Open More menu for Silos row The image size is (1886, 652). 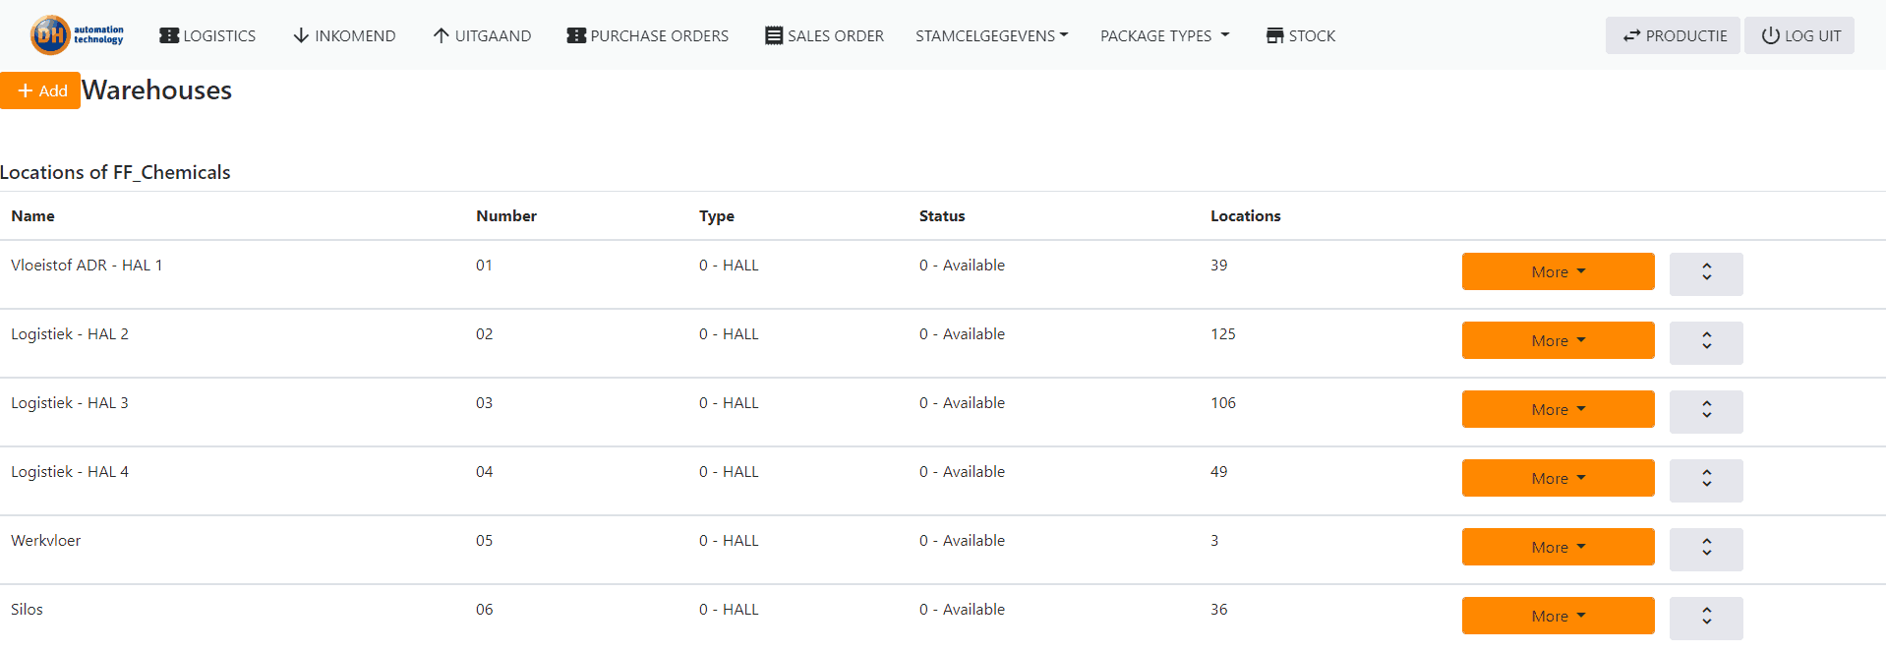click(x=1558, y=616)
